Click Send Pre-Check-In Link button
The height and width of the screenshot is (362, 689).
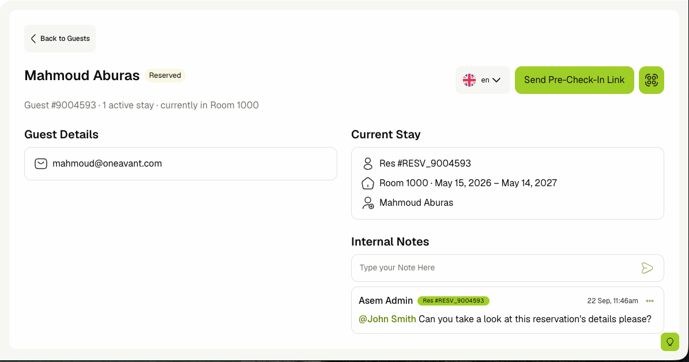pyautogui.click(x=574, y=80)
